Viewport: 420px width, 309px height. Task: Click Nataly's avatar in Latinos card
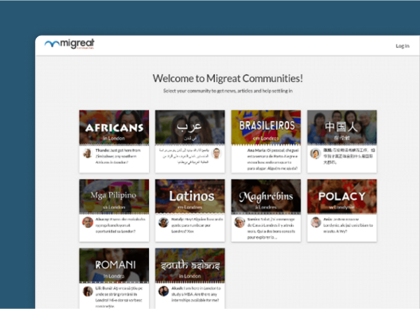pyautogui.click(x=164, y=222)
